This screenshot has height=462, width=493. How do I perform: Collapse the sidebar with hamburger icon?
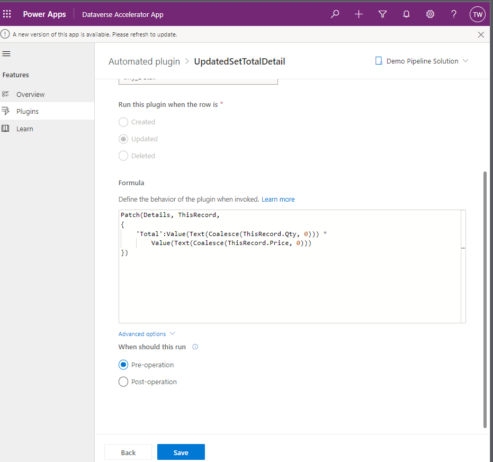coord(6,54)
